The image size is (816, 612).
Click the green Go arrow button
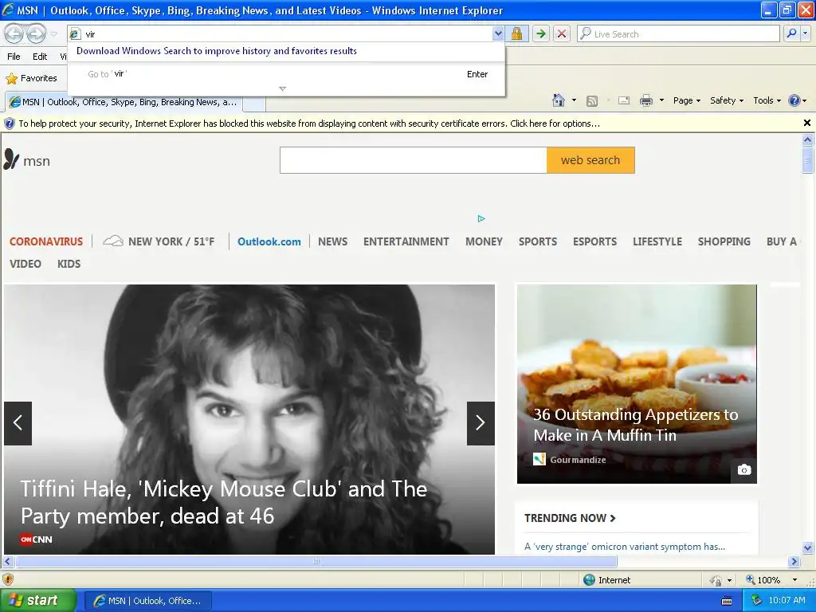(541, 33)
